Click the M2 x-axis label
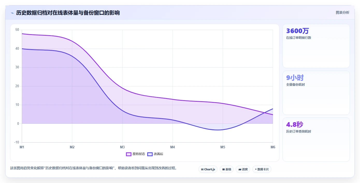 tap(72, 147)
